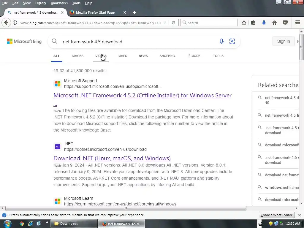Screen dimensions: 304x228
Task: Select the ALL results tab
Action: click(57, 56)
